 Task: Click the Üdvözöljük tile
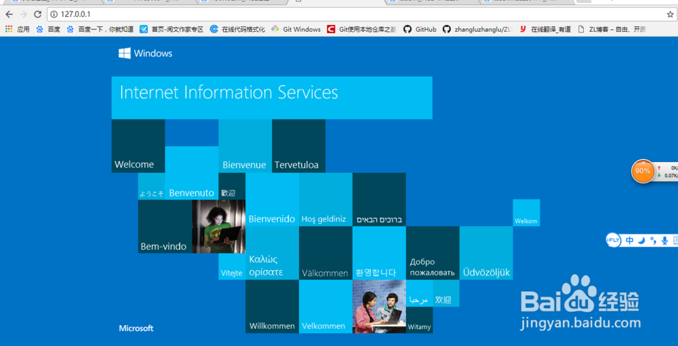486,253
